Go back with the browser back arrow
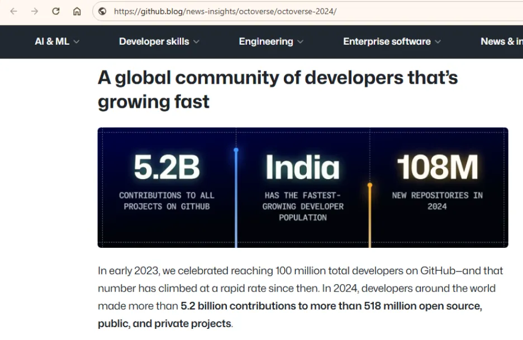Screen dimensions: 523x340 click(x=13, y=11)
